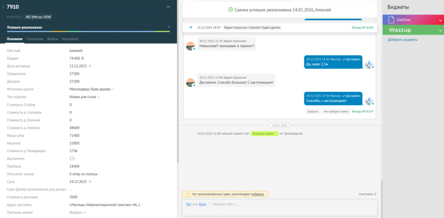Click bot avatar beside 'Спасибо, с наступающим!'
The image size is (444, 218).
[369, 101]
